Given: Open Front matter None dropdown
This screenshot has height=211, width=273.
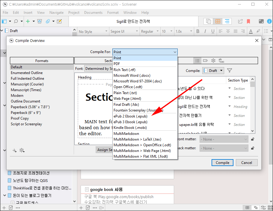Looking at the screenshot, I should point(224,139).
